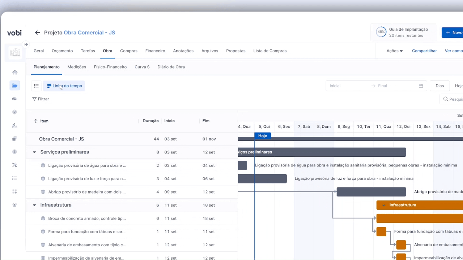Click the team users icon in sidebar

[15, 205]
